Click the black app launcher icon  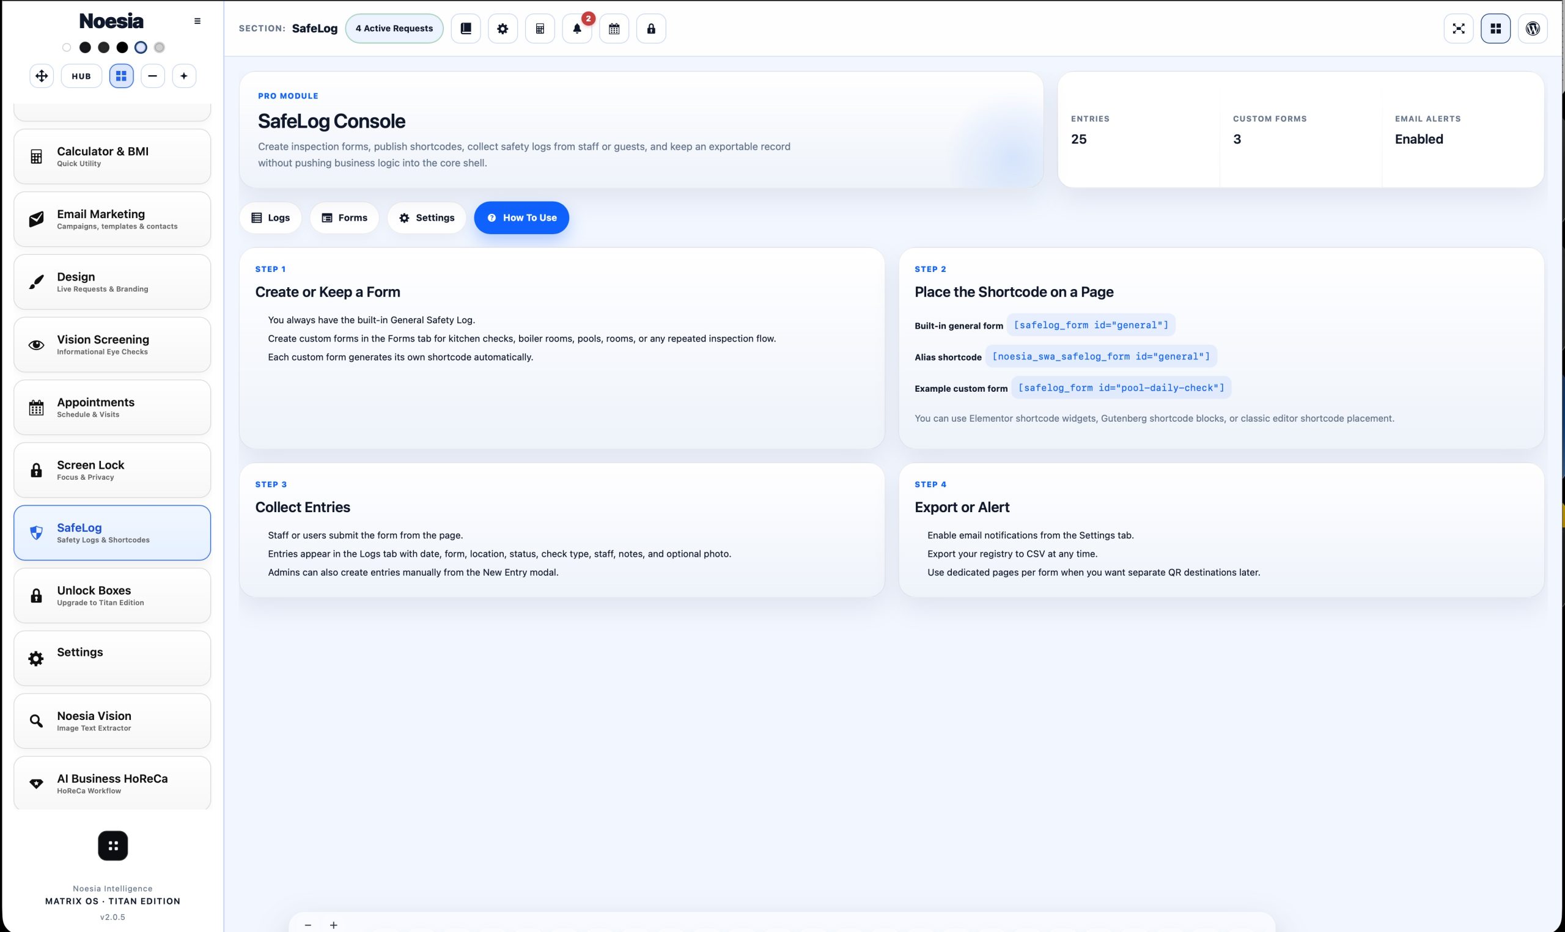pos(113,846)
